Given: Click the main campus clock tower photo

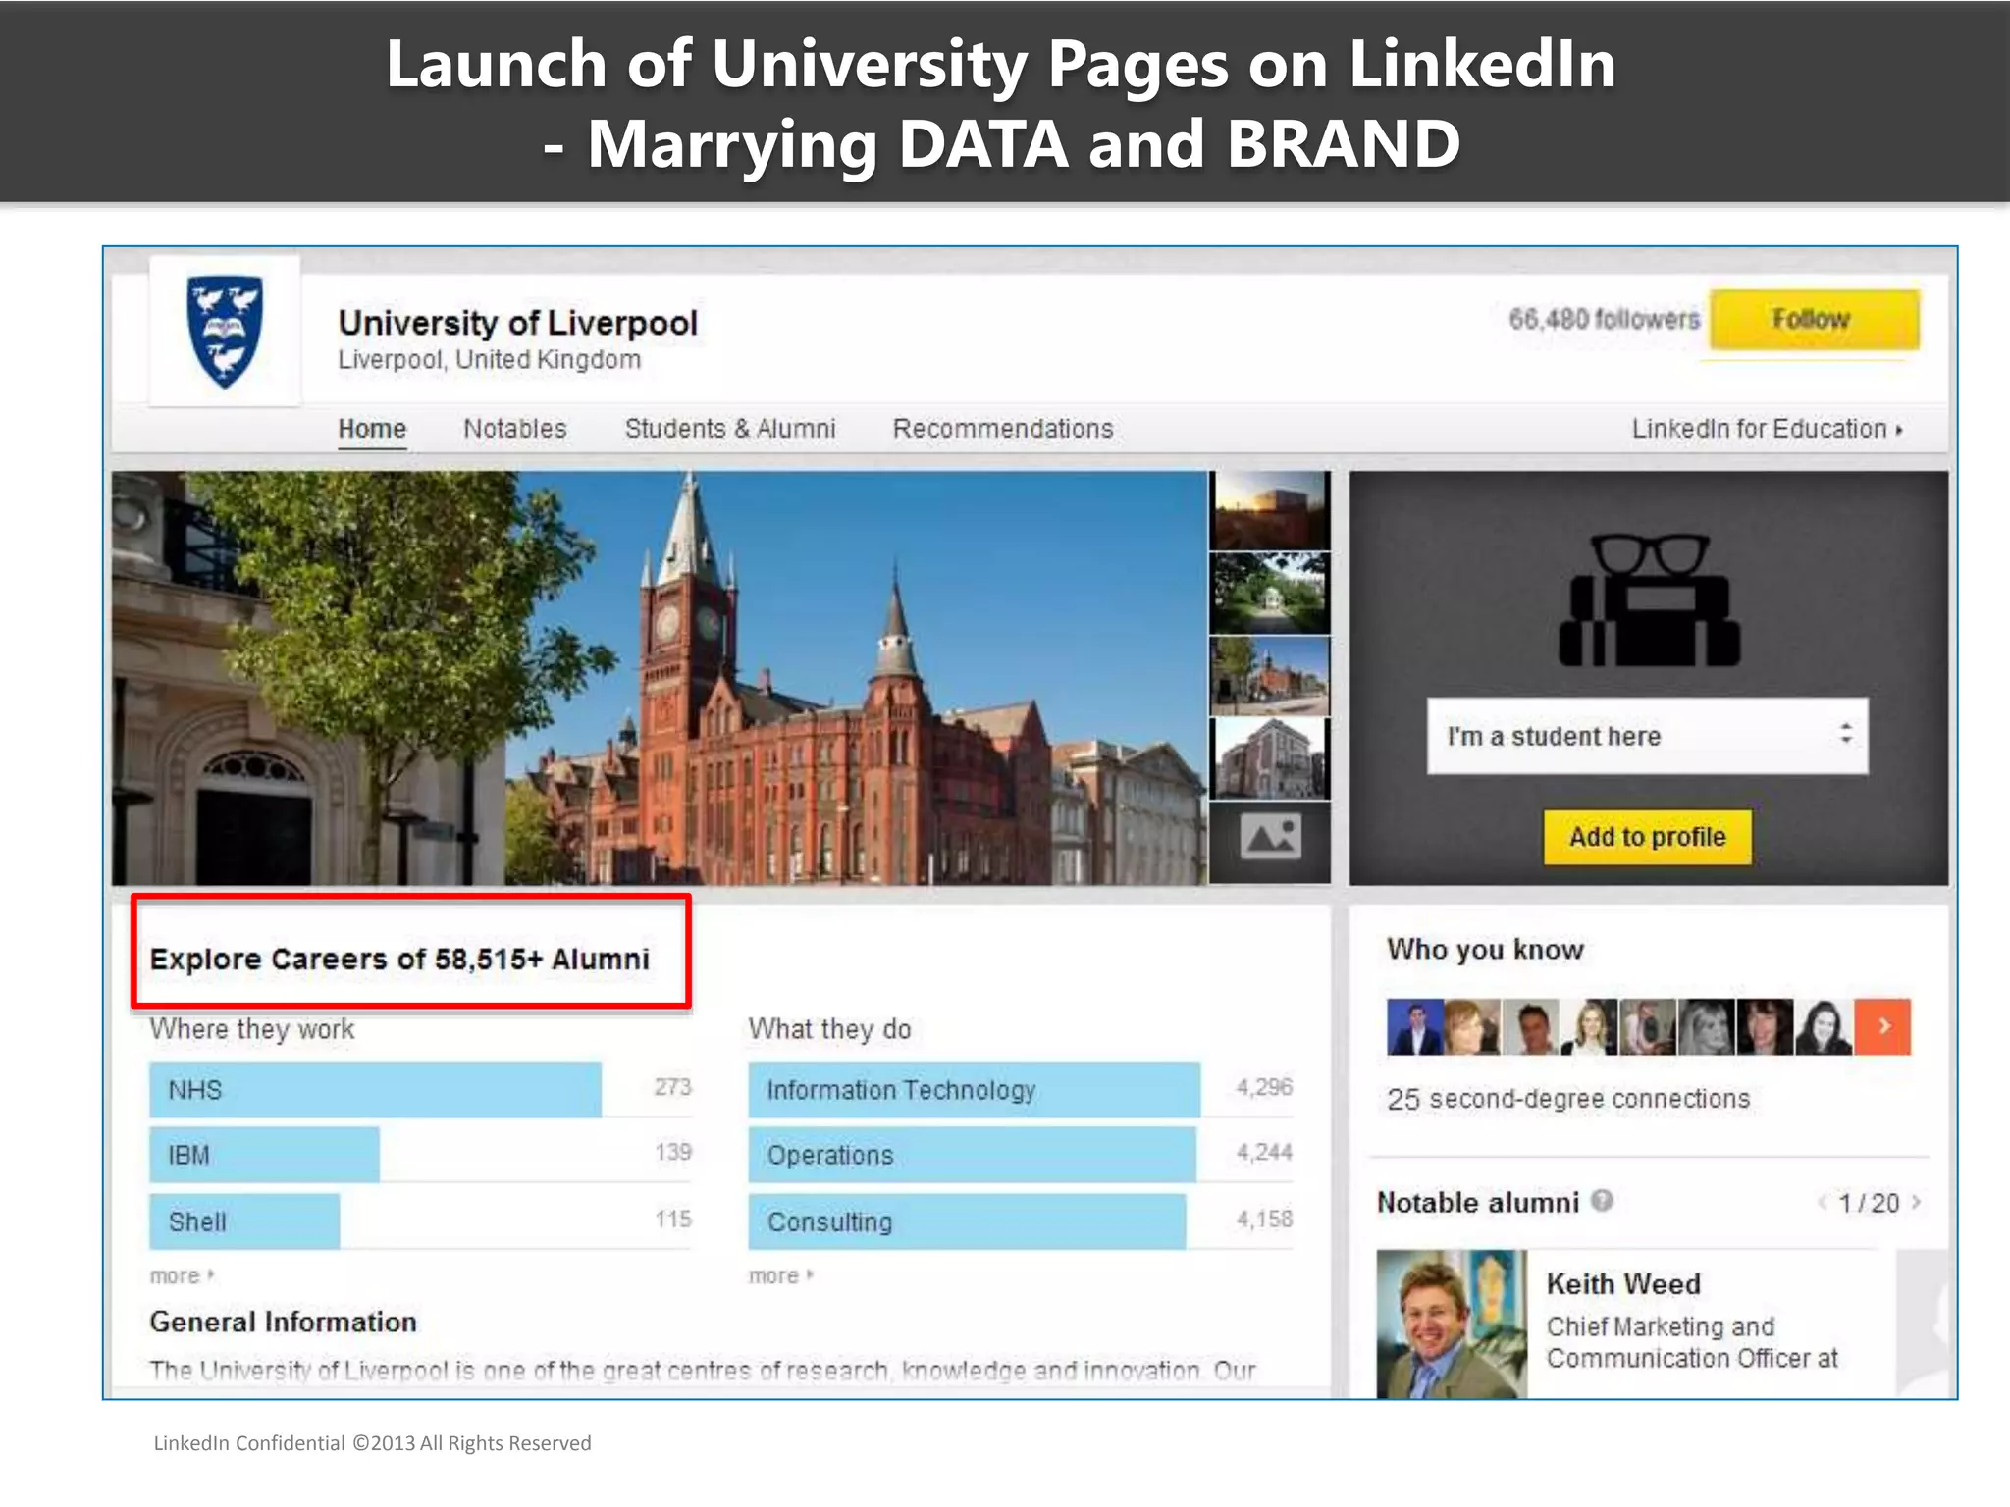Looking at the screenshot, I should (x=660, y=678).
